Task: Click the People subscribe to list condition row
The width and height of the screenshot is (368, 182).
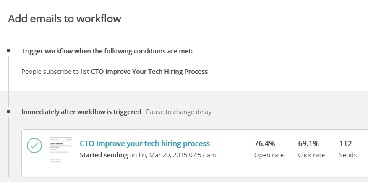Action: [x=195, y=71]
